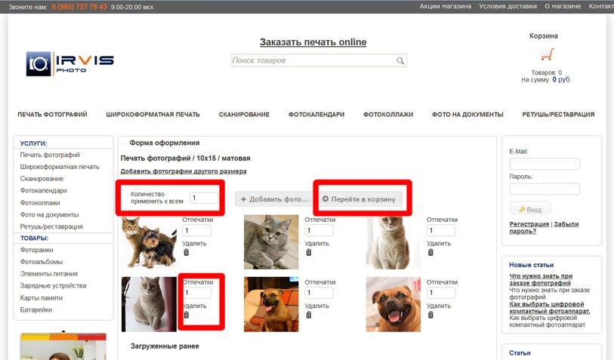Click the Регистрация link
Image resolution: width=614 pixels, height=360 pixels.
coord(529,224)
